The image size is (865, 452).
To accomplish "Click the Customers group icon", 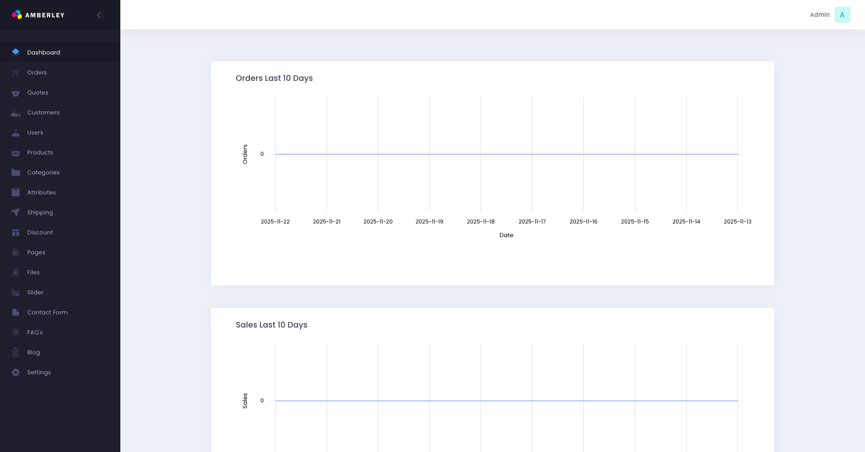I will [15, 112].
